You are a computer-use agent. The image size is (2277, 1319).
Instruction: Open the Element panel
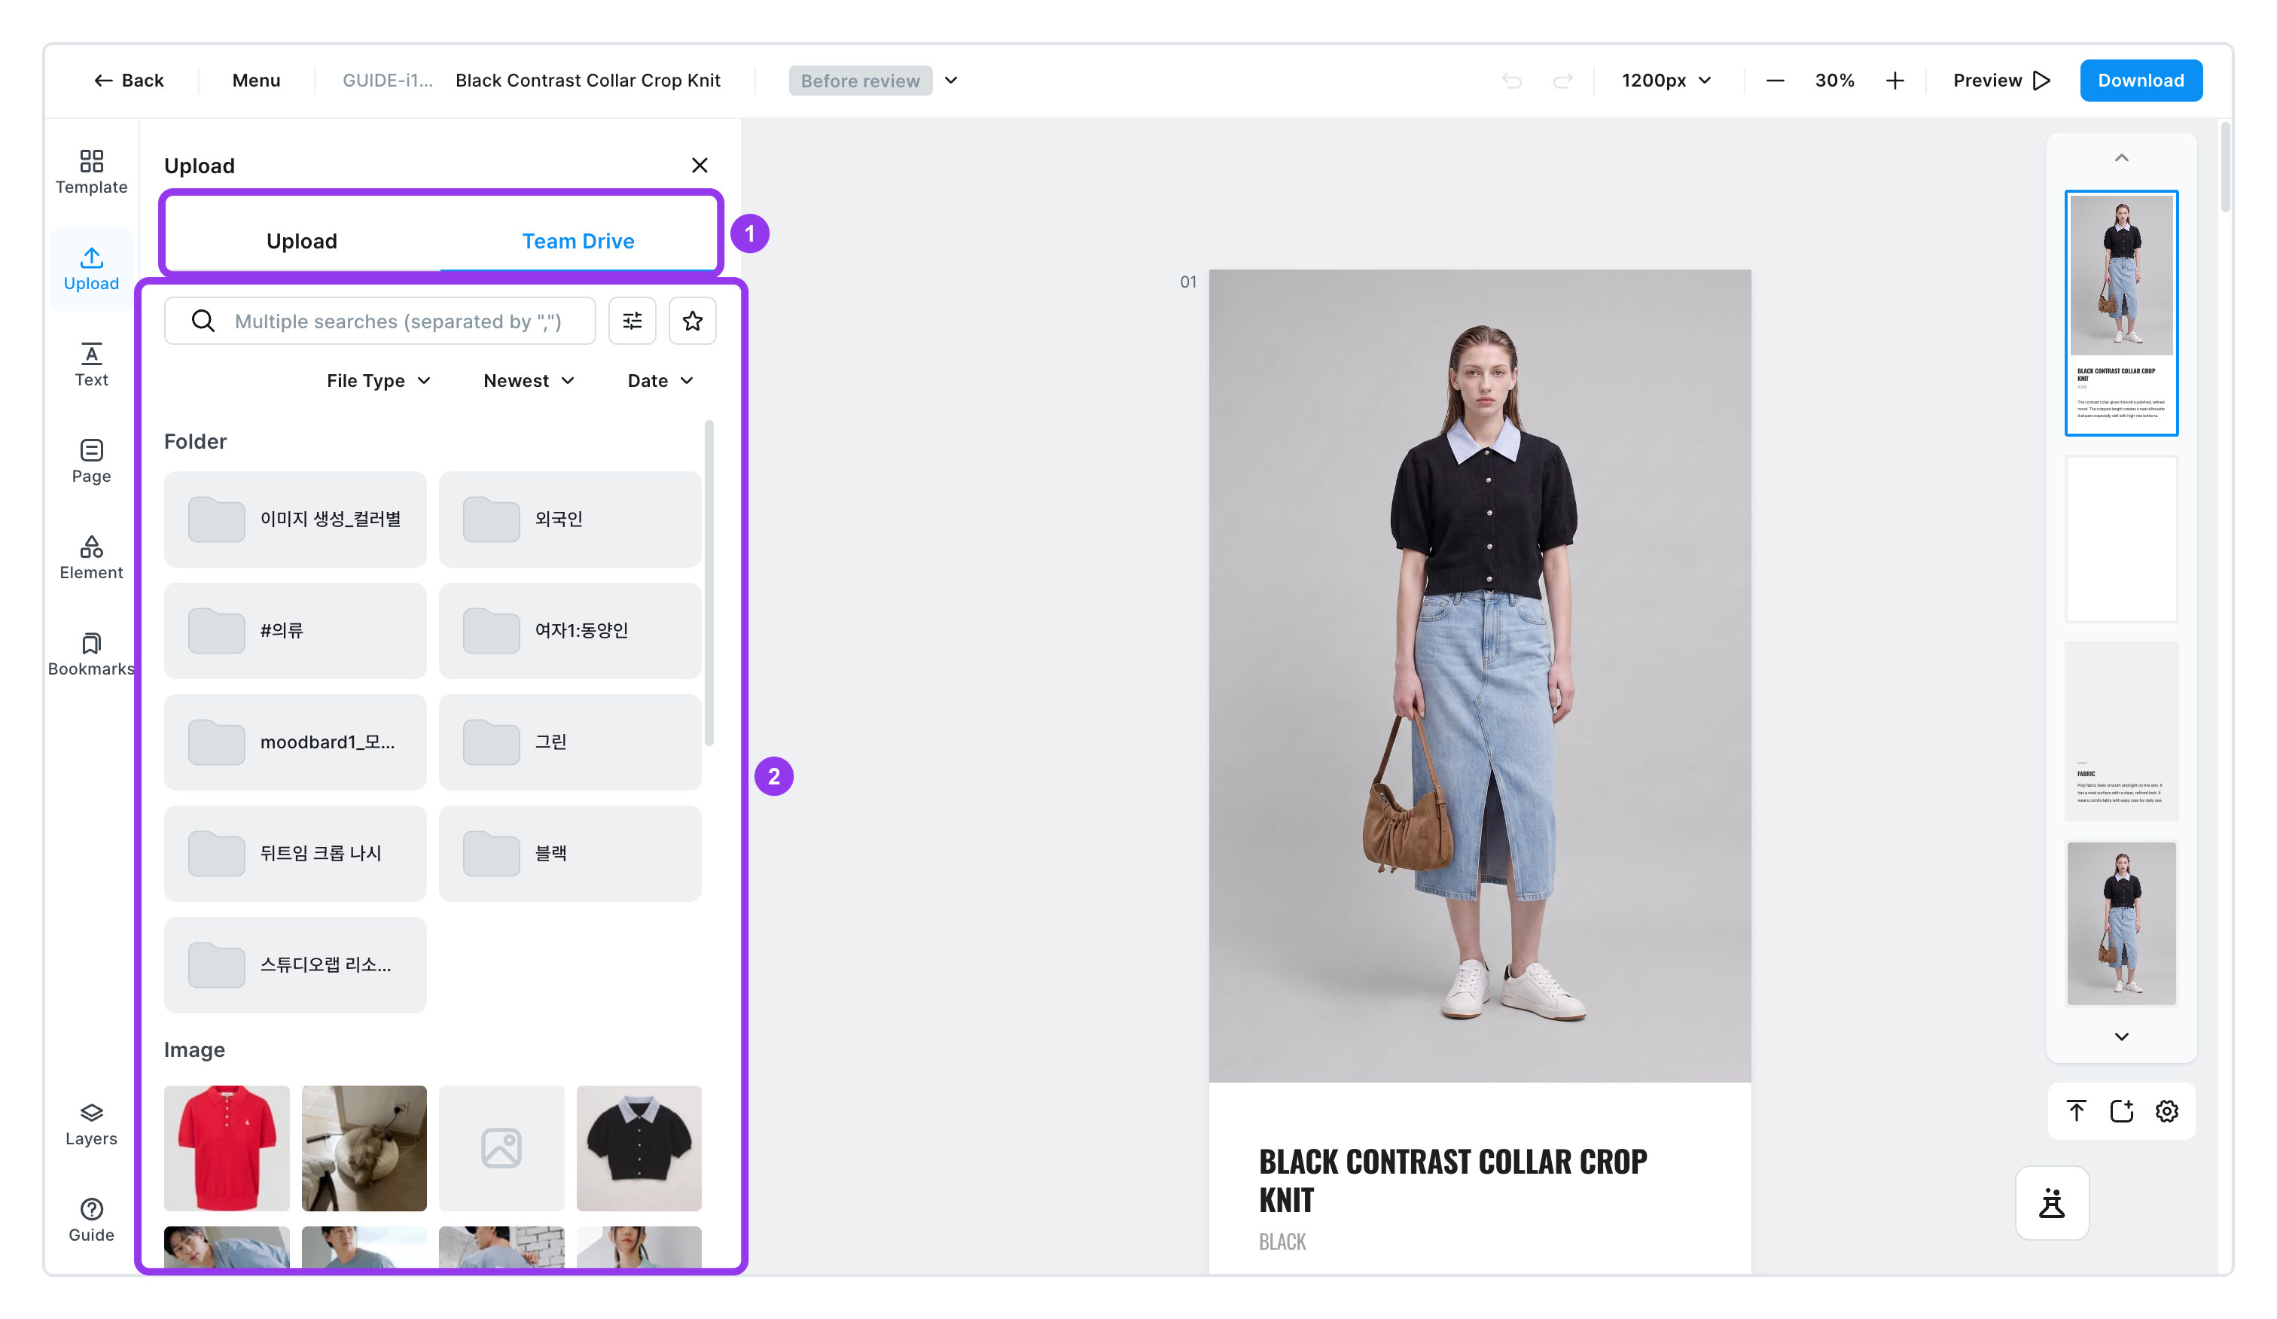tap(91, 557)
